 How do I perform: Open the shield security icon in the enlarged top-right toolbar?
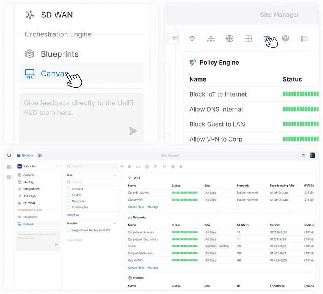point(285,38)
